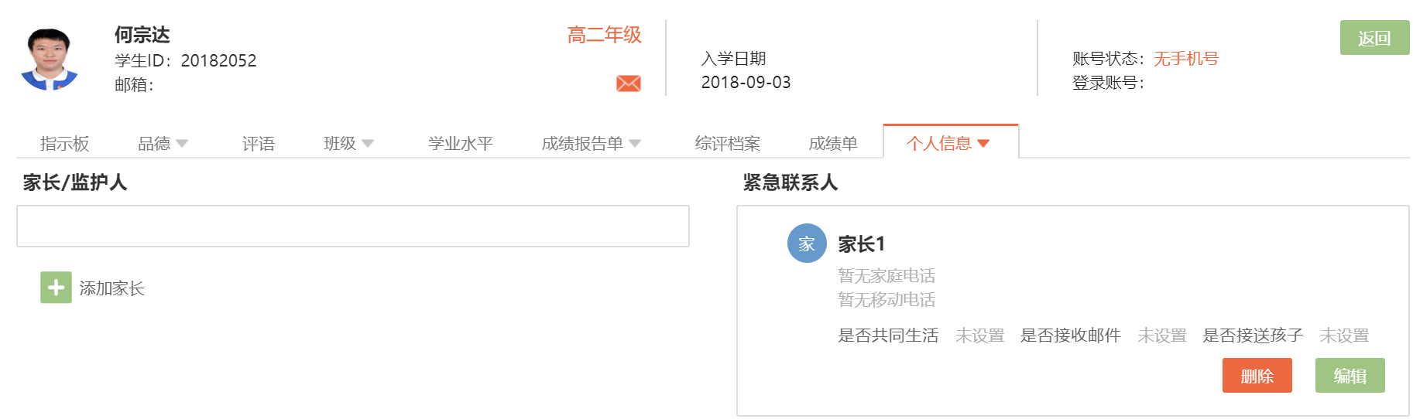Image resolution: width=1413 pixels, height=419 pixels.
Task: Open the 个人信息 dropdown arrow
Action: (983, 144)
